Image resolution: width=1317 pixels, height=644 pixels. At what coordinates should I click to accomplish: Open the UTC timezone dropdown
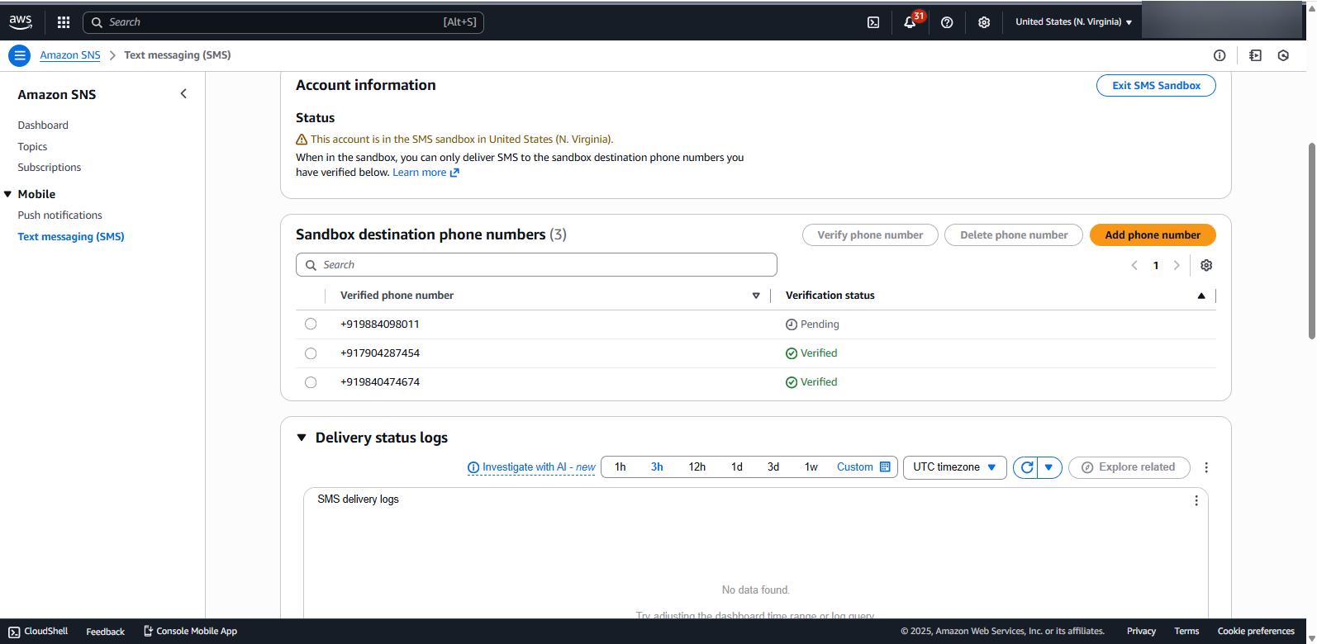(954, 467)
